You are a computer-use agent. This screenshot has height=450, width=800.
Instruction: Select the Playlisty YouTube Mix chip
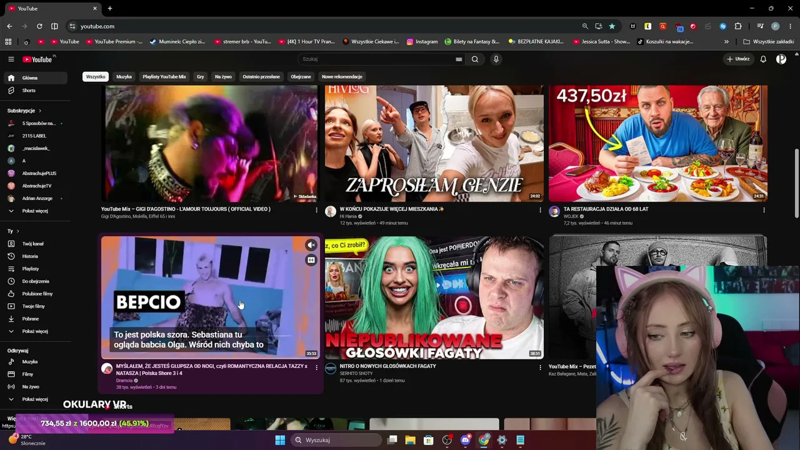tap(164, 77)
